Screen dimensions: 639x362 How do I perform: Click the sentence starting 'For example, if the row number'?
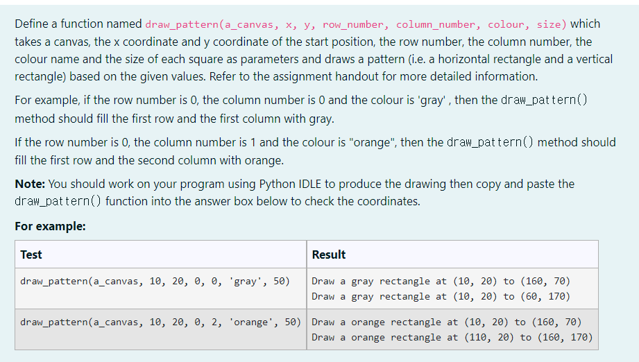tap(301, 109)
